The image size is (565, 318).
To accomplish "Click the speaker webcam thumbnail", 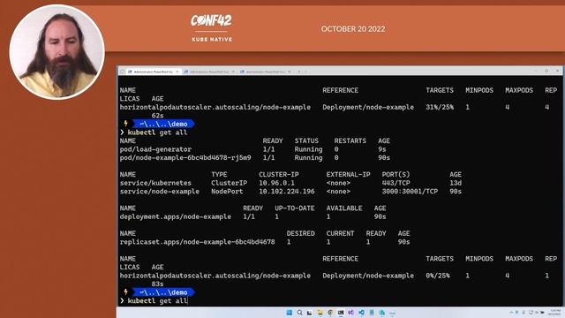I will coord(56,51).
